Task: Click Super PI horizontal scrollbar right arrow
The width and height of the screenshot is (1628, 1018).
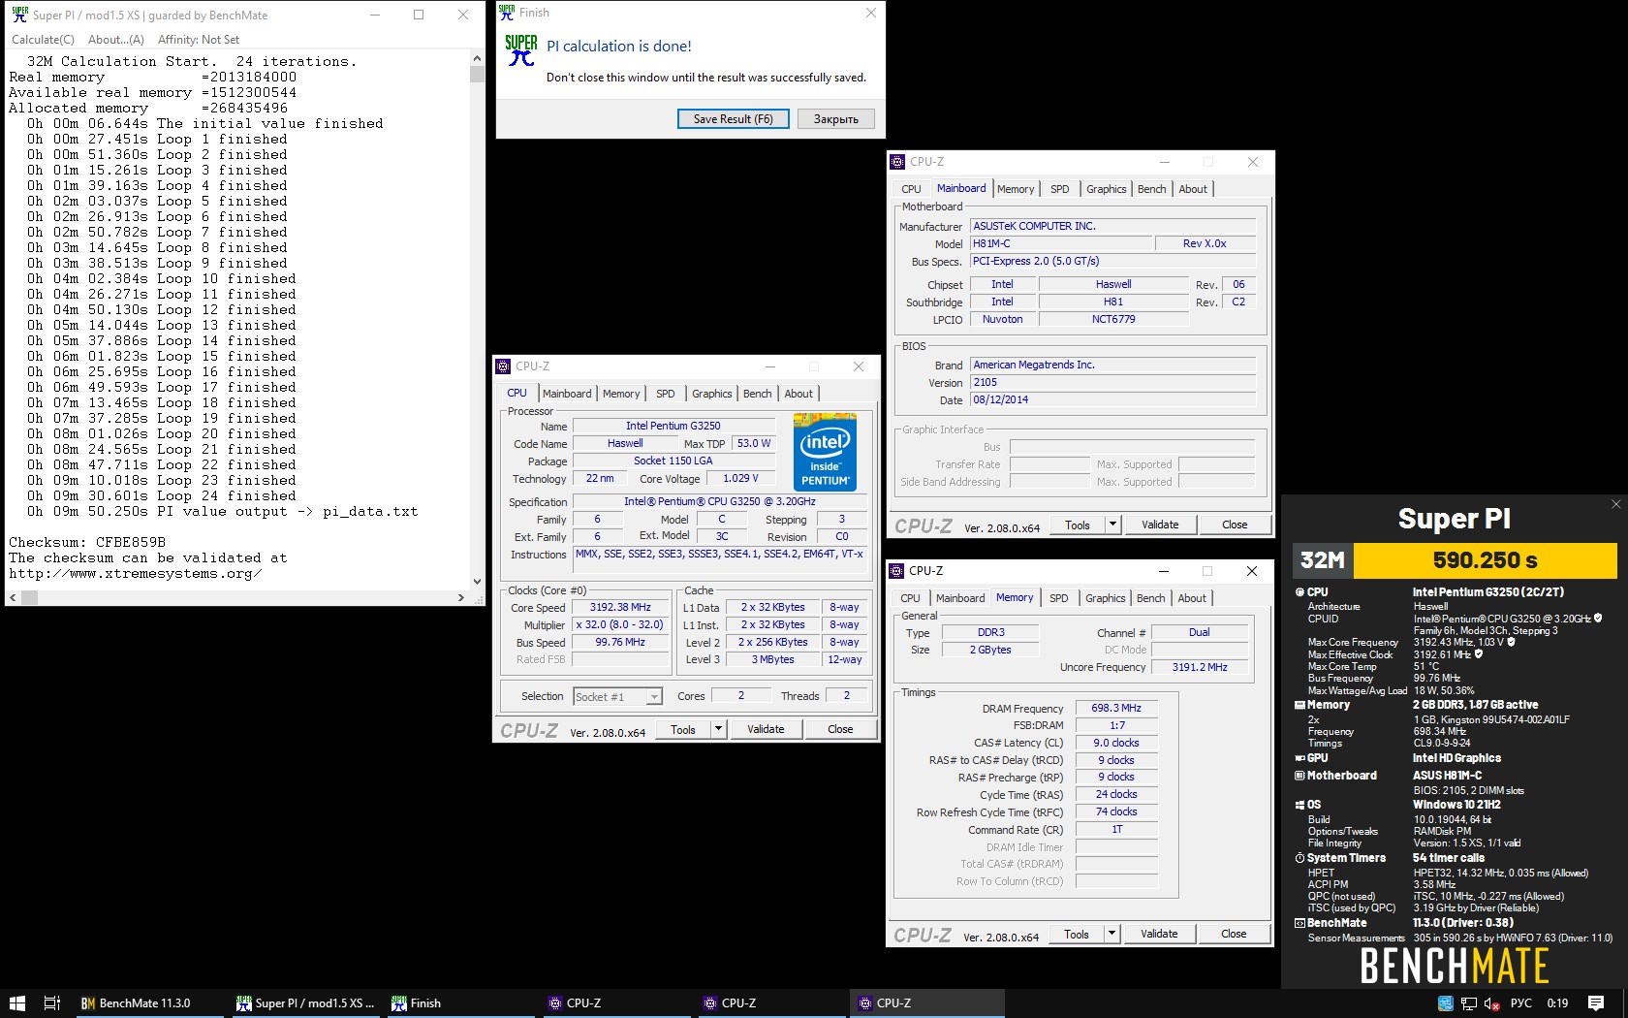Action: pos(461,597)
